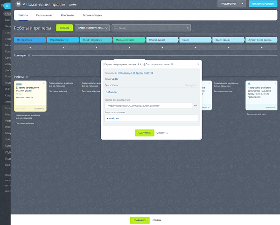Open the Сессии отладки tab

click(x=92, y=15)
